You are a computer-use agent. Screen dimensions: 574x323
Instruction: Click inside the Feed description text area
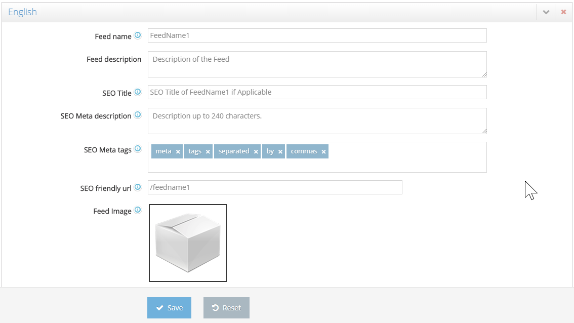pyautogui.click(x=317, y=64)
